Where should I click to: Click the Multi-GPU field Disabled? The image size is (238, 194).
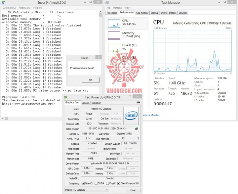point(110,178)
